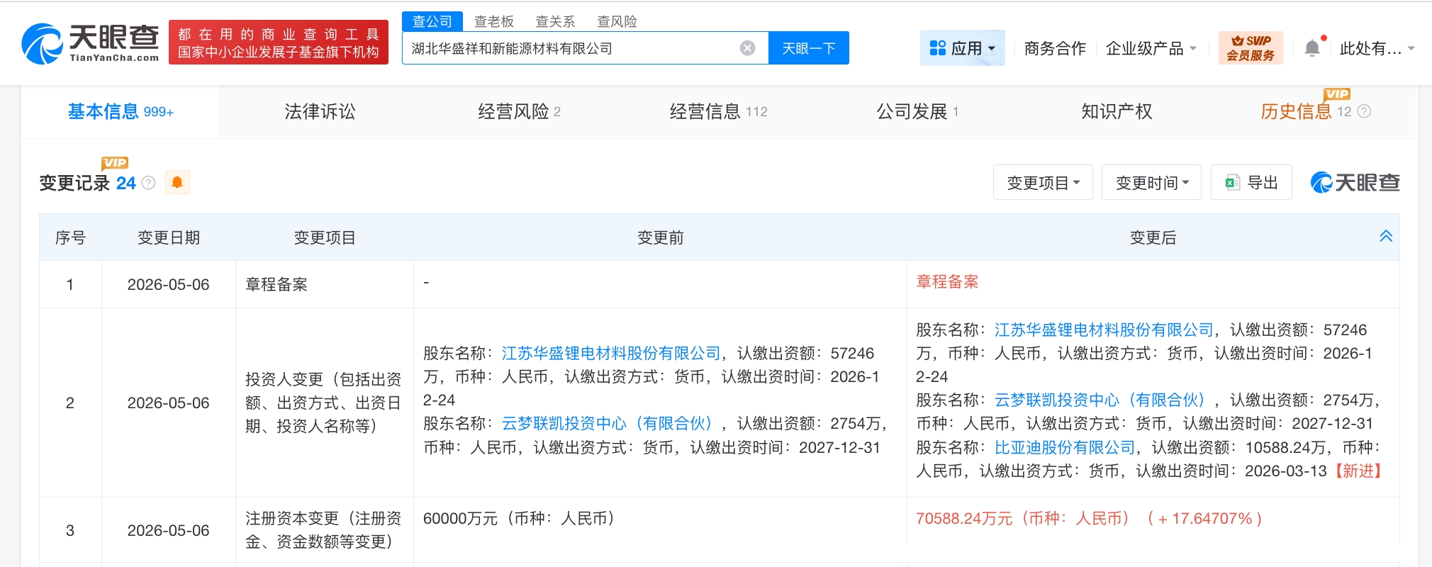
Task: Open the 比亚迪股份有限公司 shareholder link
Action: (1065, 447)
